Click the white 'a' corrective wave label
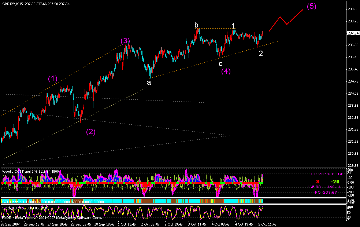This screenshot has height=227, width=360. coord(149,83)
